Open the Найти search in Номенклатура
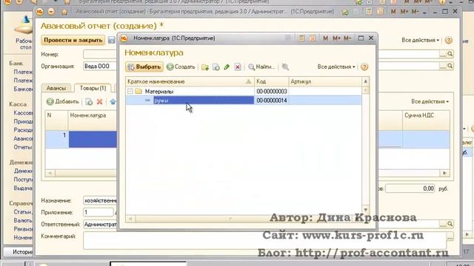Screen dimensions: 474x266 261,67
